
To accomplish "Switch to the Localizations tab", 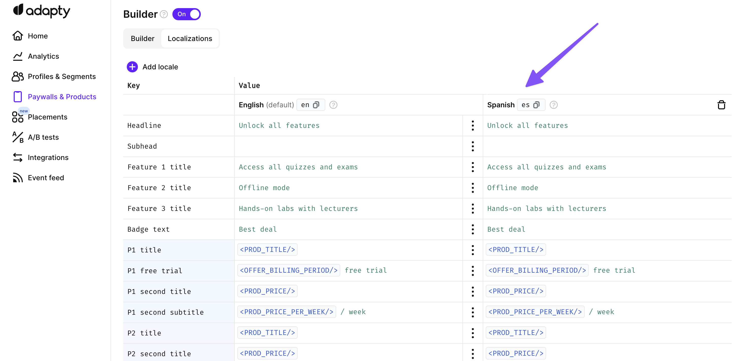I will (x=190, y=38).
